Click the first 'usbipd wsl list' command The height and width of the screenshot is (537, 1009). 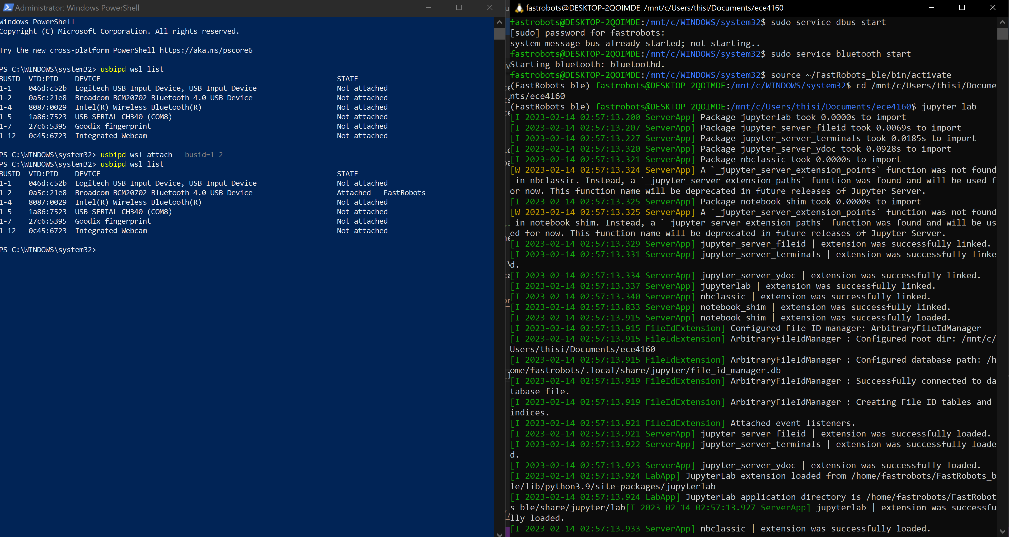click(132, 69)
